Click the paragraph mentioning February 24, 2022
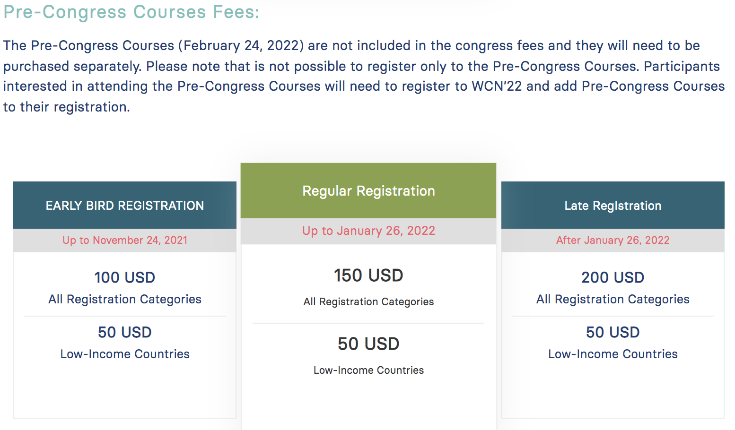 (364, 76)
